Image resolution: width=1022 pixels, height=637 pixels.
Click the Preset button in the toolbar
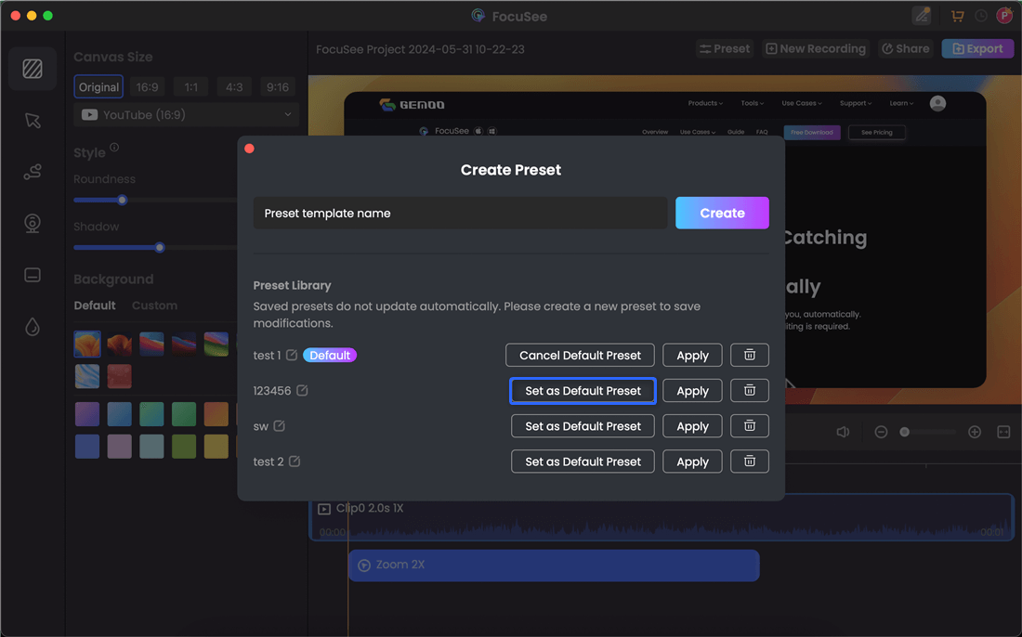click(725, 49)
